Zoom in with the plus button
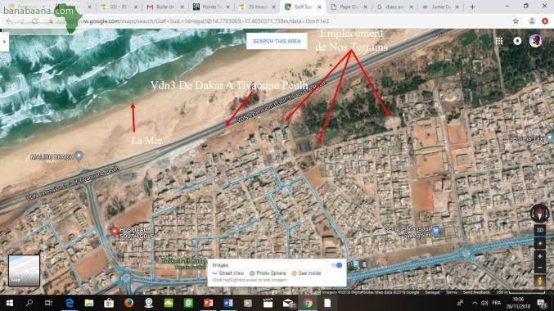This screenshot has width=554, height=311. pos(539,256)
